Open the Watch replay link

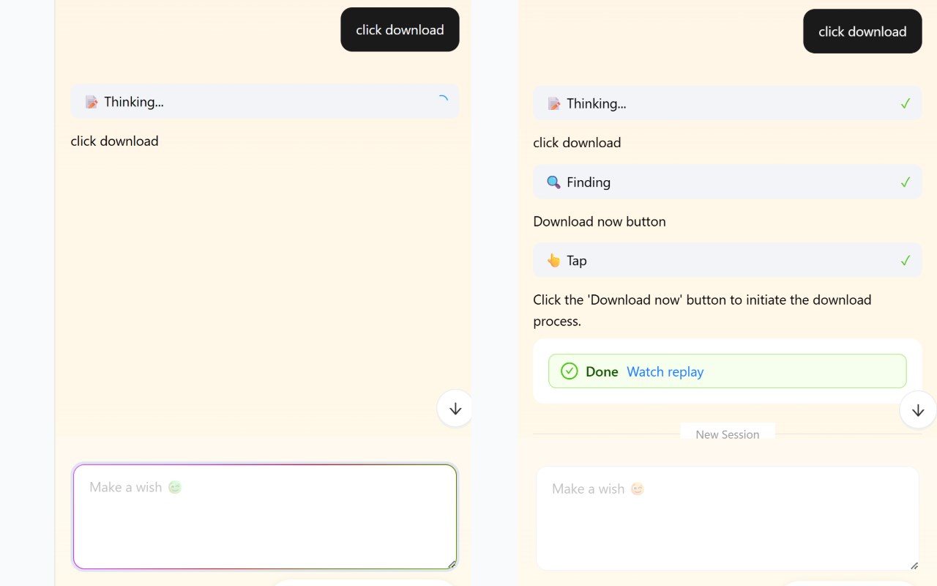[x=665, y=371]
